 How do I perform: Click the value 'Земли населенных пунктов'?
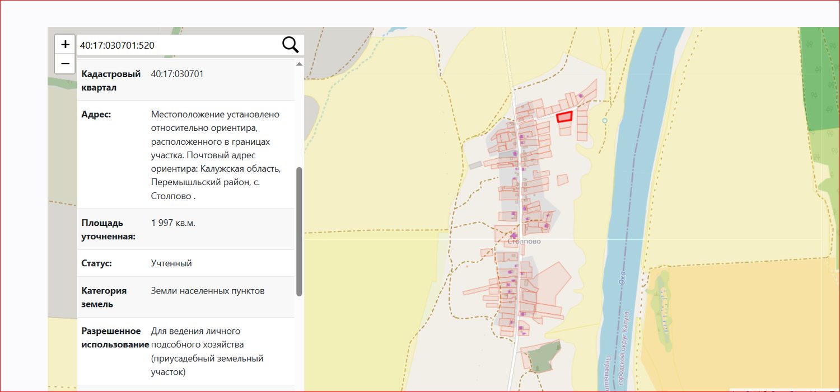(x=208, y=291)
